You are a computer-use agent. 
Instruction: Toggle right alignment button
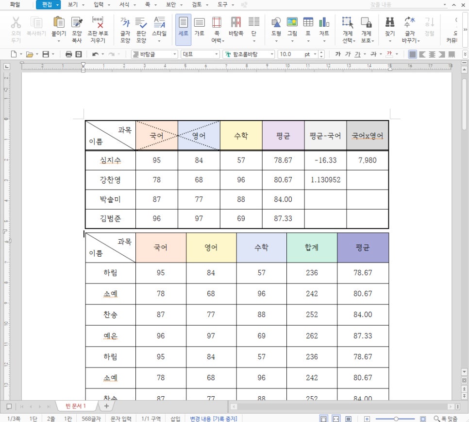pyautogui.click(x=442, y=54)
